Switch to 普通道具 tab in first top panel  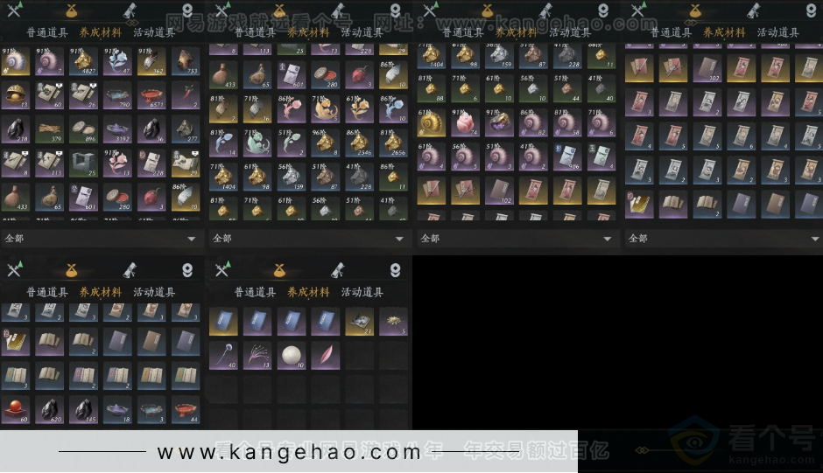[47, 32]
